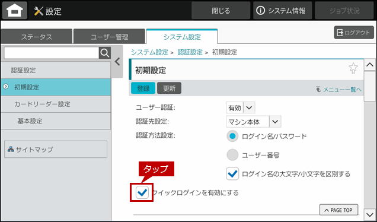377x222 pixels.
Task: Open ユーザー認証 dropdown
Action: [241, 107]
